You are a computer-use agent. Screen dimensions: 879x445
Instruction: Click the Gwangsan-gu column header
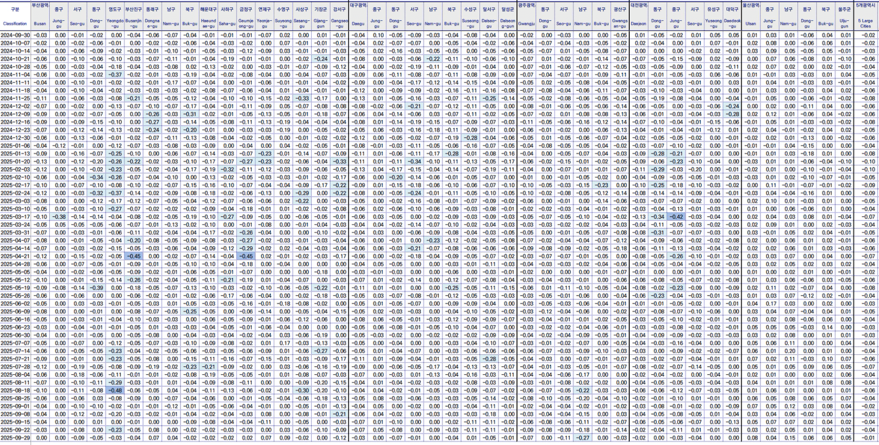[620, 24]
